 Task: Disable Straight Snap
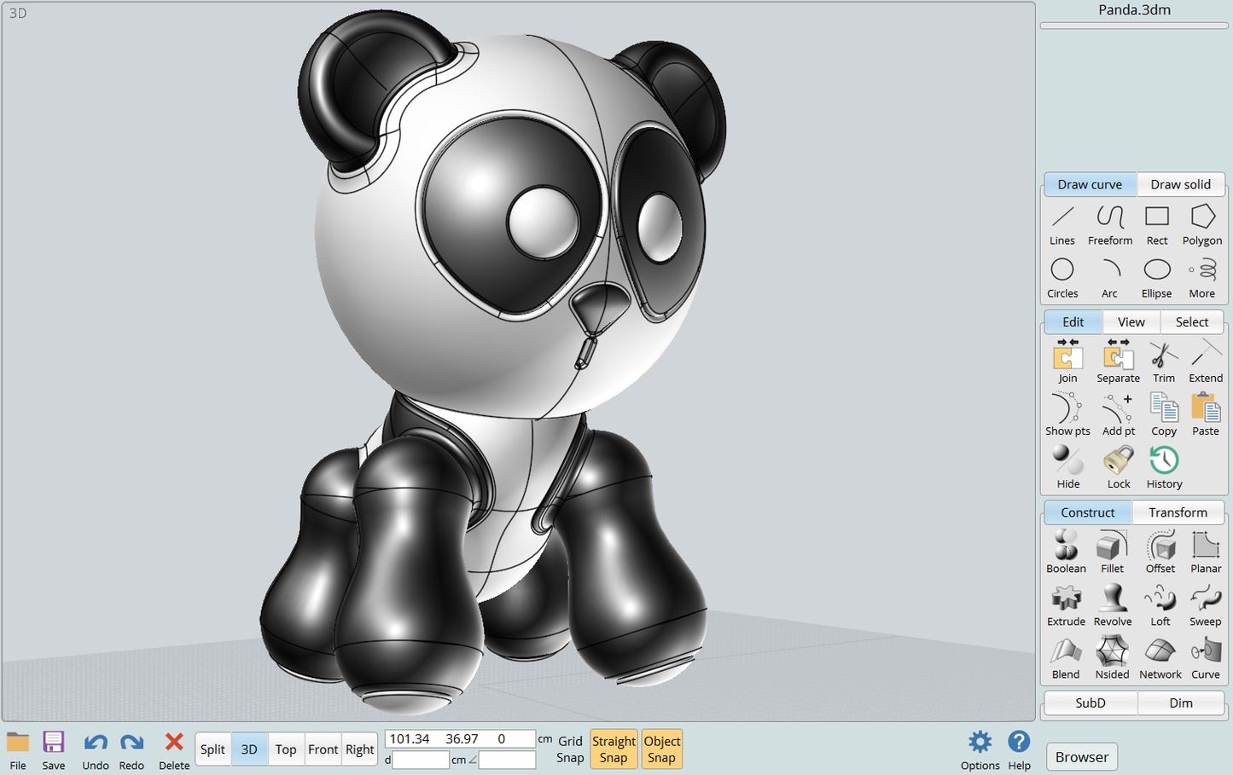click(614, 749)
